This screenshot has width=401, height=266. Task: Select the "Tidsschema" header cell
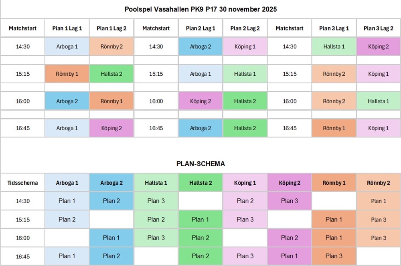[x=23, y=183]
